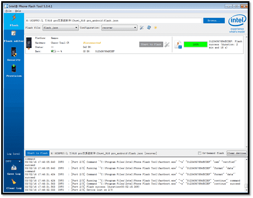Image resolution: width=253 pixels, height=198 pixels.
Task: Click the phone device image in device row
Action: point(29,43)
